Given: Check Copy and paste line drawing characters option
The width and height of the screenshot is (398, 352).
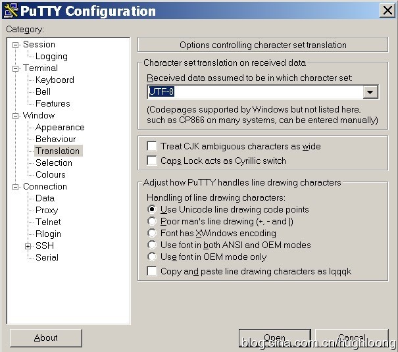Looking at the screenshot, I should tap(152, 271).
